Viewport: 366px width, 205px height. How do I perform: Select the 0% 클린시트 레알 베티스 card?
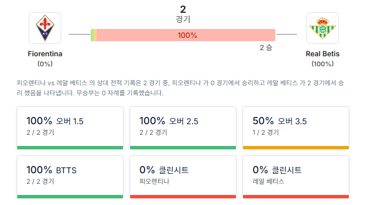pos(296,177)
